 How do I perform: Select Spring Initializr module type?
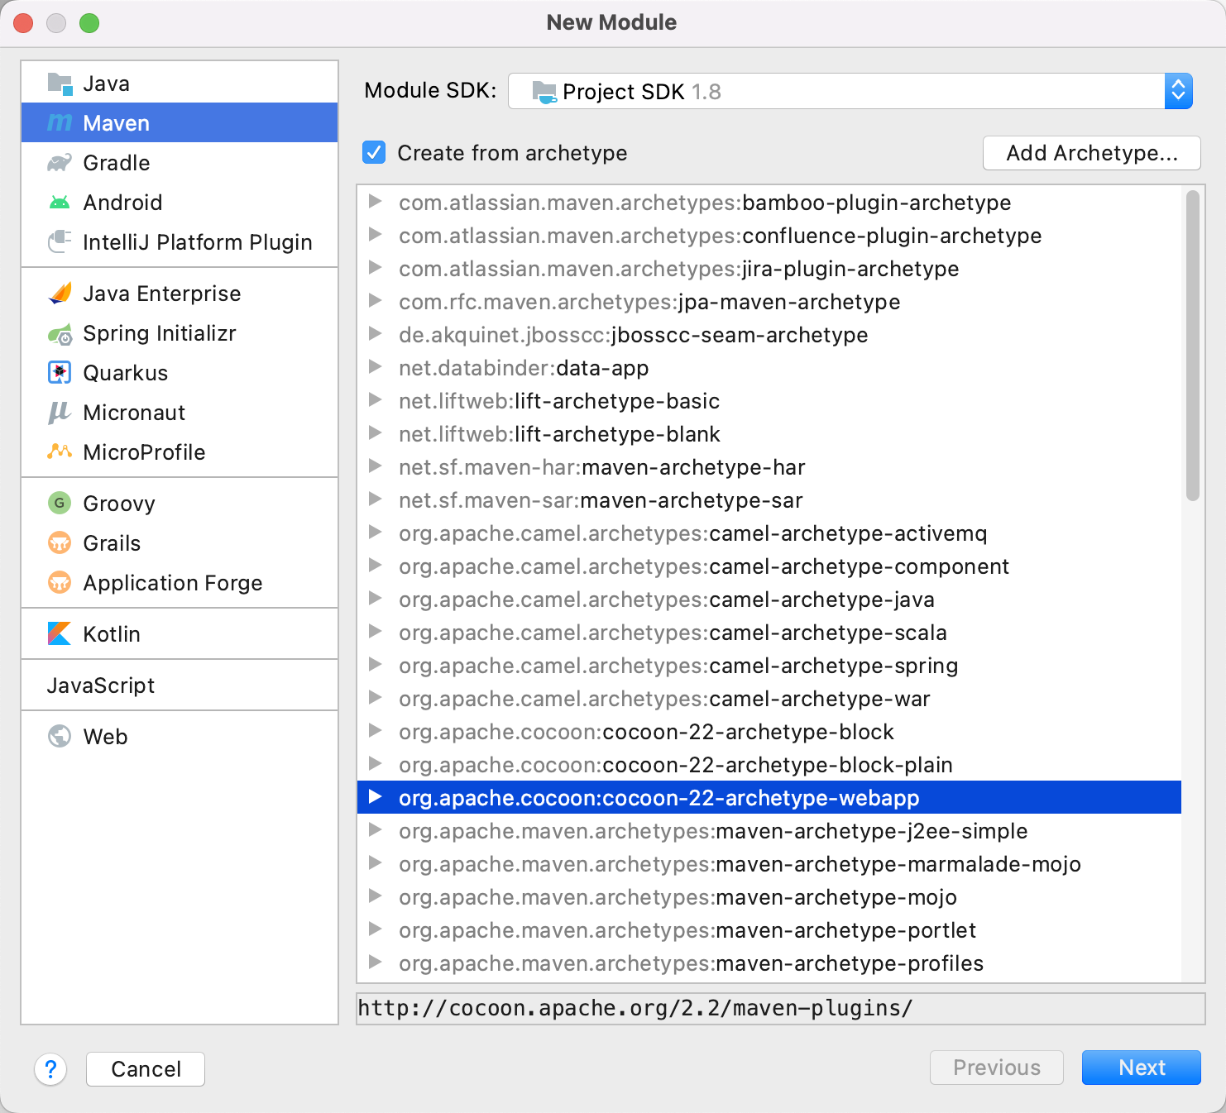pos(180,333)
